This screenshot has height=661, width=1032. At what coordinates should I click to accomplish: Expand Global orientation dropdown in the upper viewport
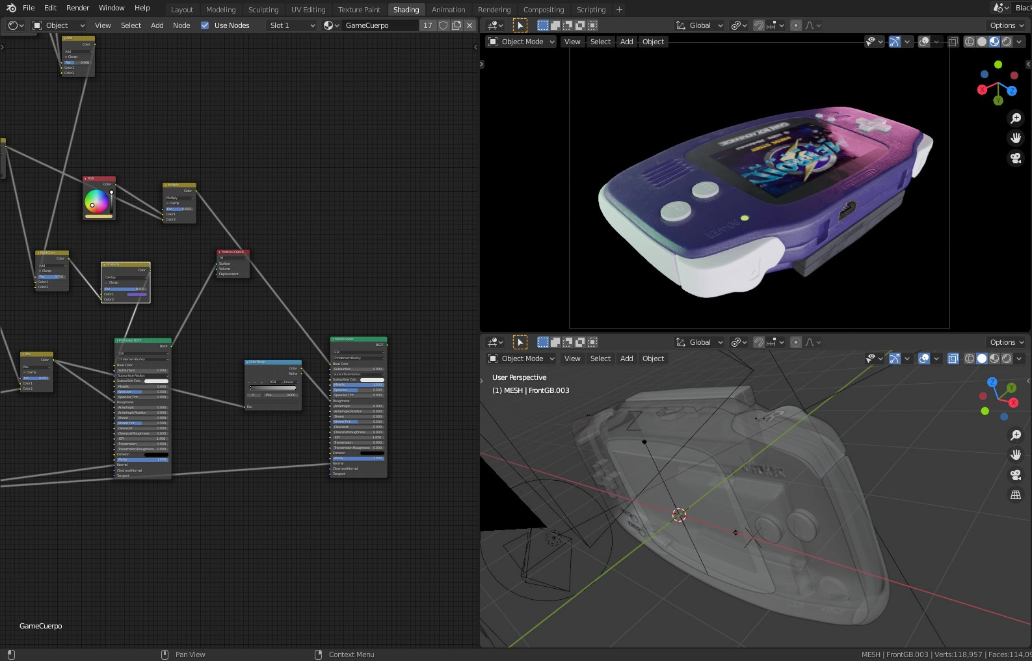coord(700,25)
